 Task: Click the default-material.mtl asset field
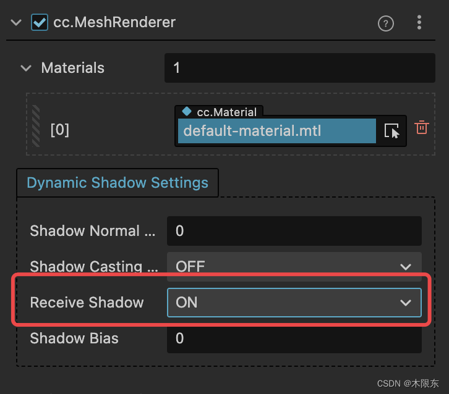(x=276, y=131)
